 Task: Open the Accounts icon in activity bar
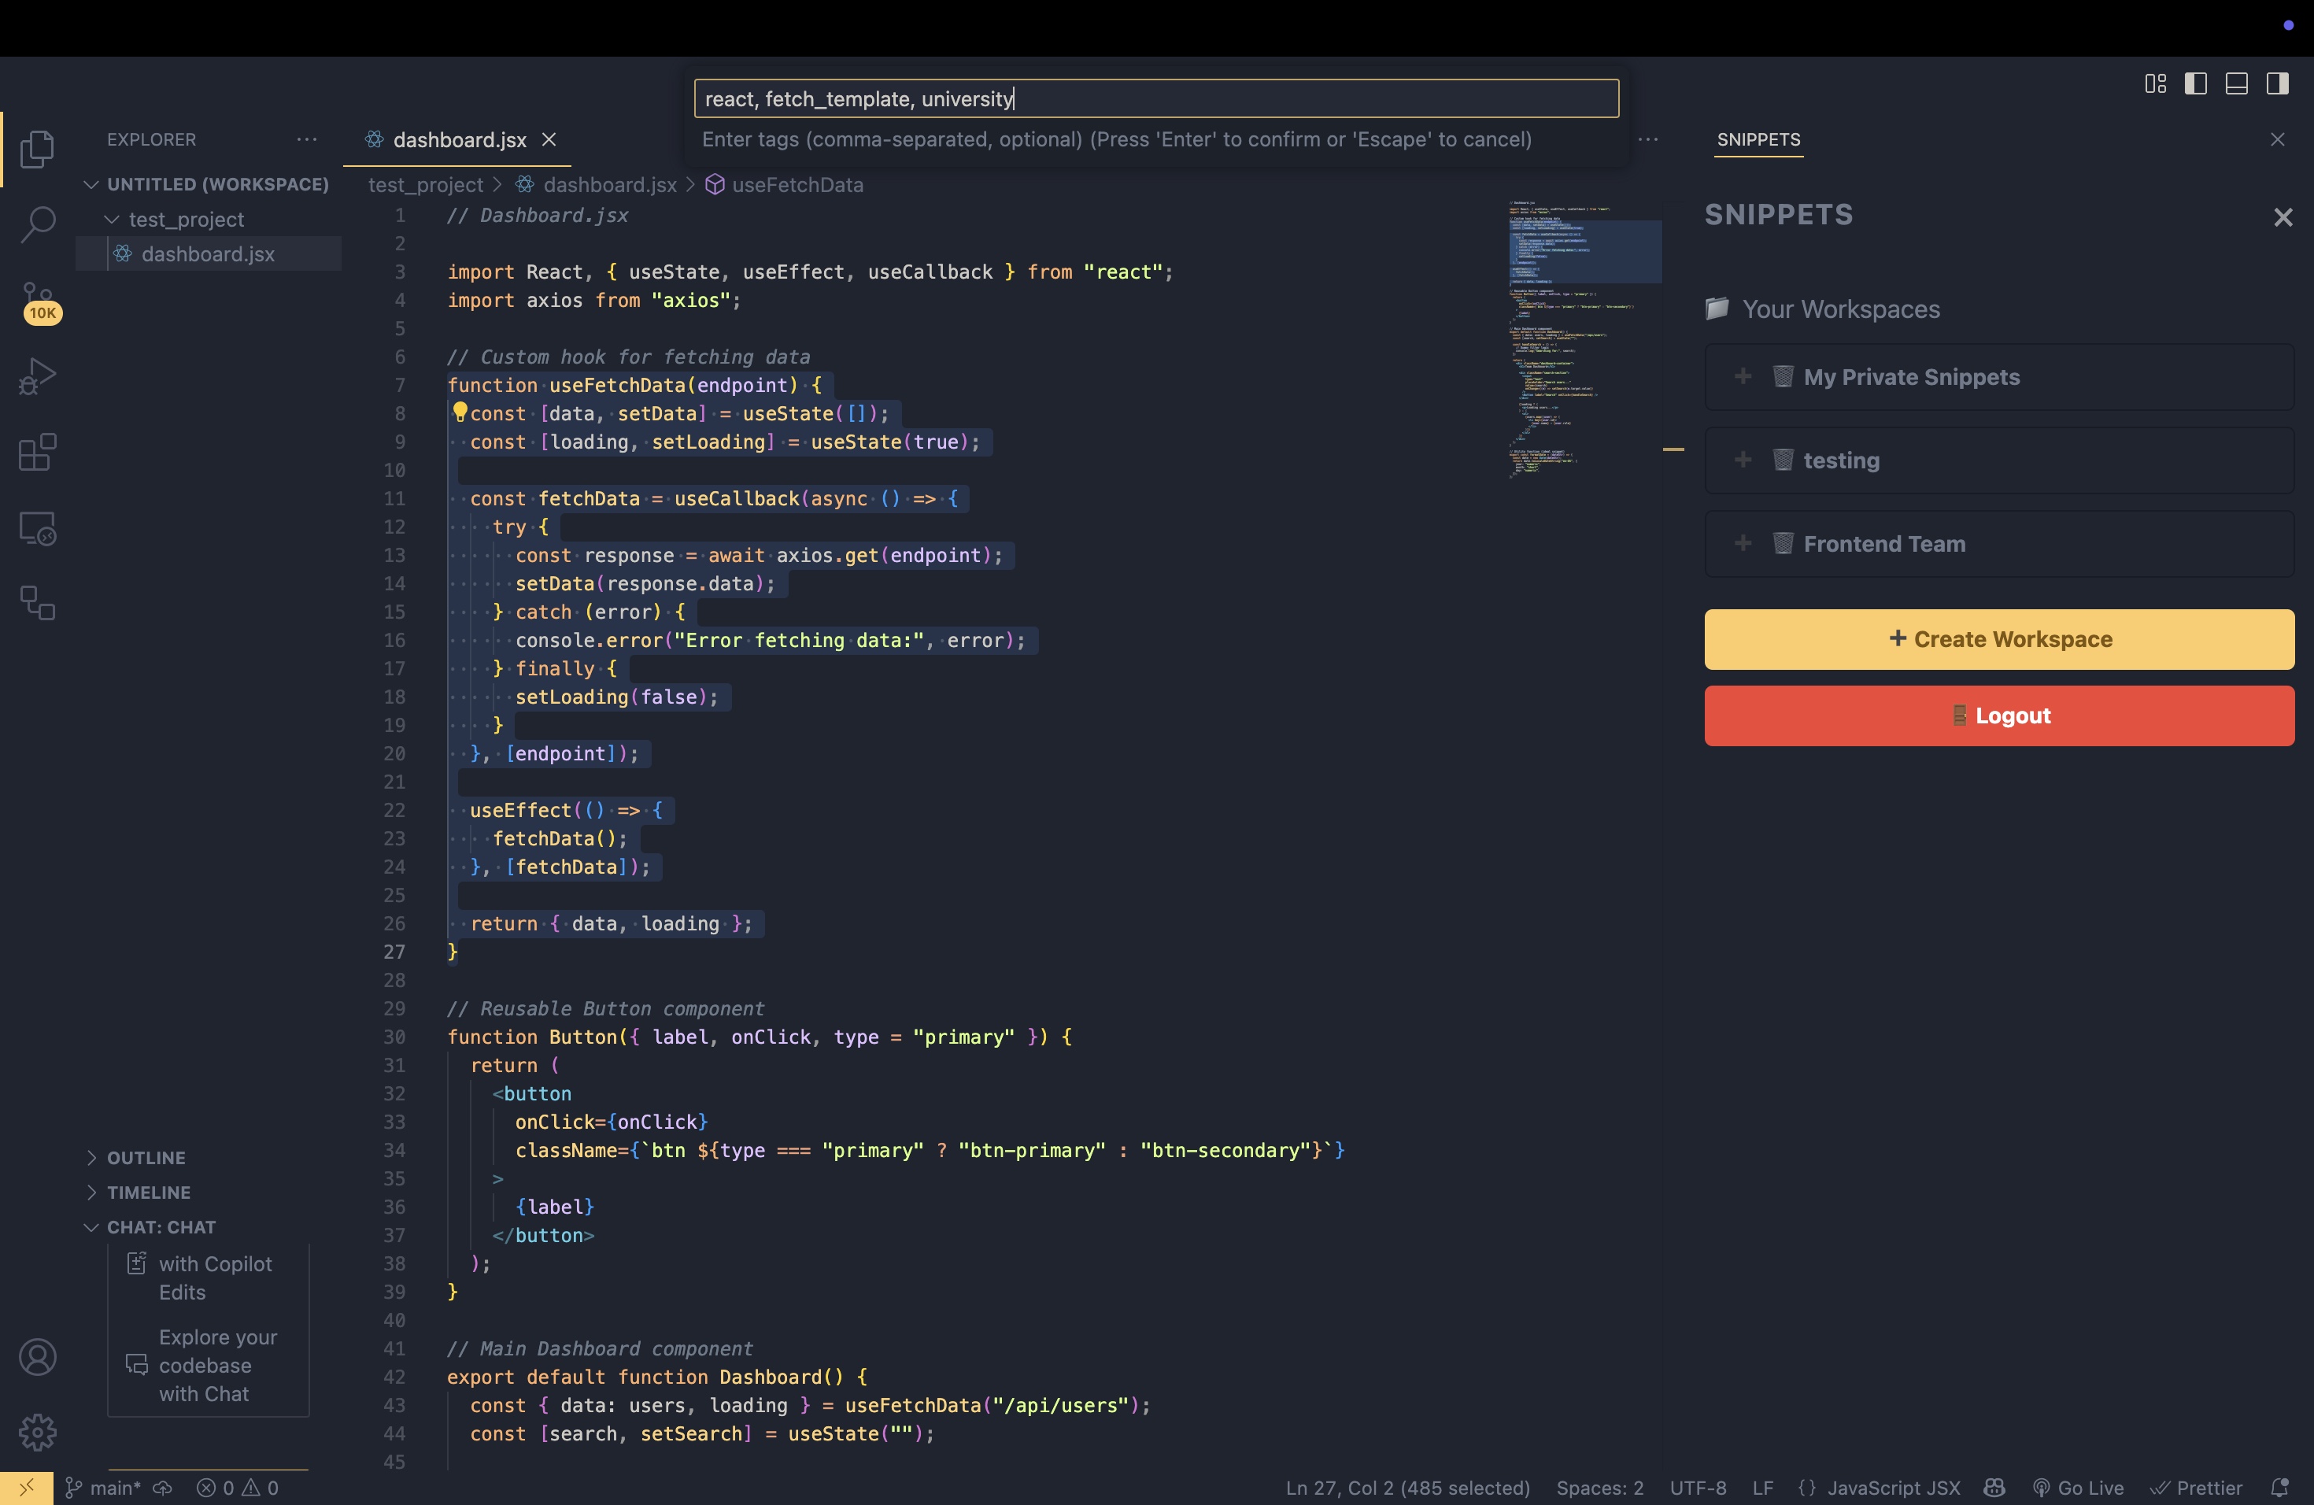pos(37,1356)
